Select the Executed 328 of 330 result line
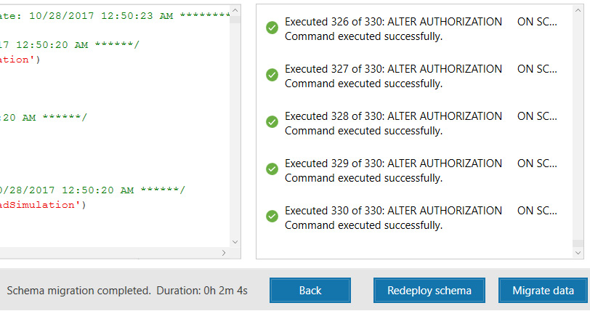This screenshot has width=590, height=311. [x=393, y=116]
